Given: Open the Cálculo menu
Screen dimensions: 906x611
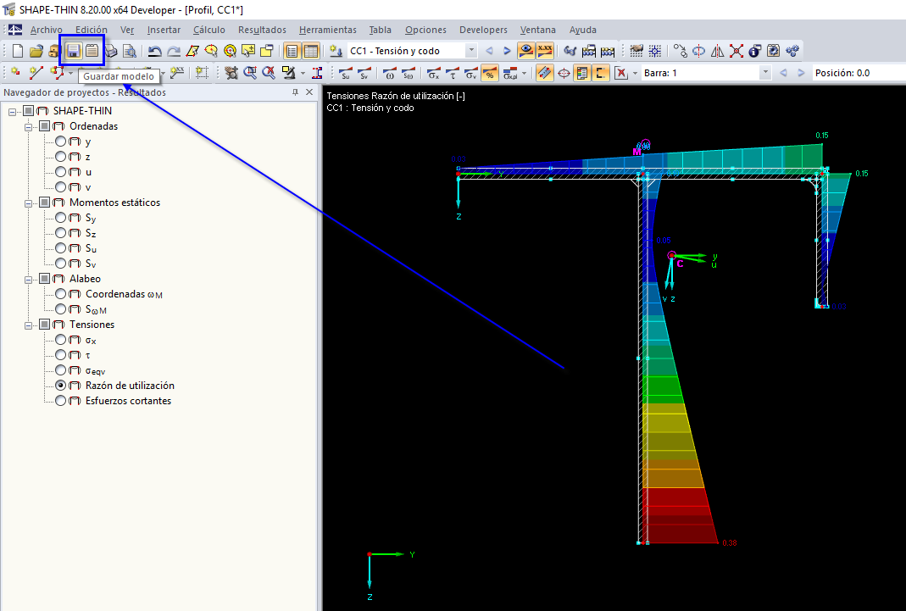Looking at the screenshot, I should (208, 30).
